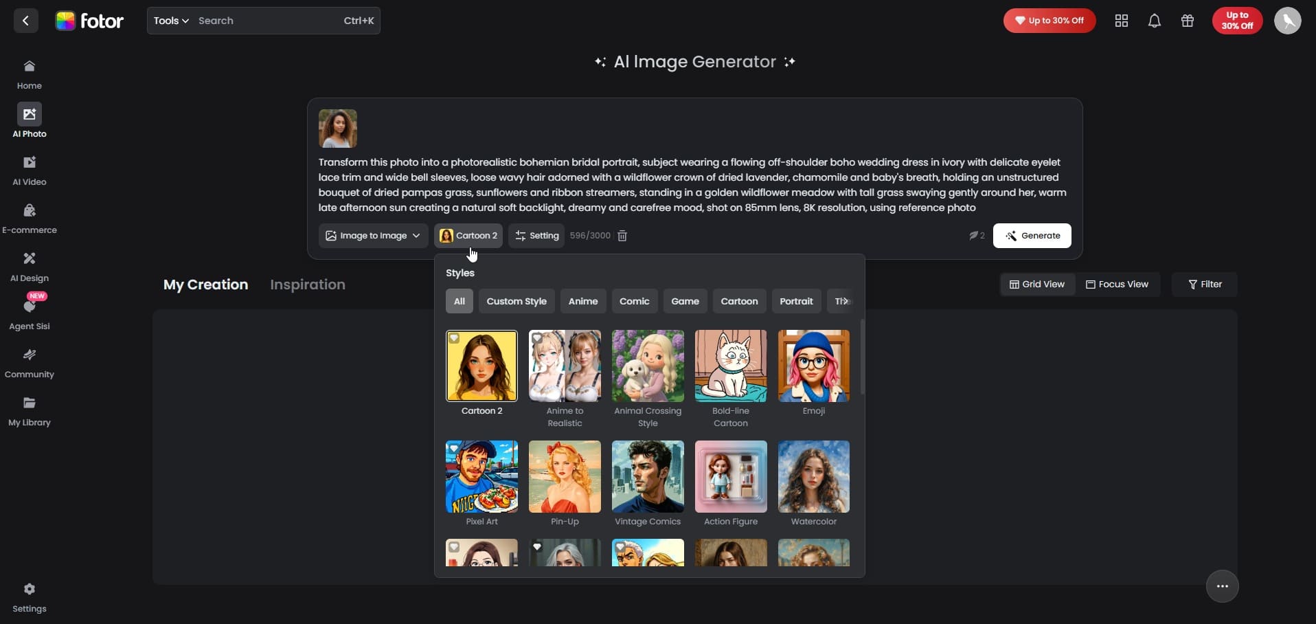The height and width of the screenshot is (624, 1316).
Task: Select the Comic styles category
Action: 634,301
